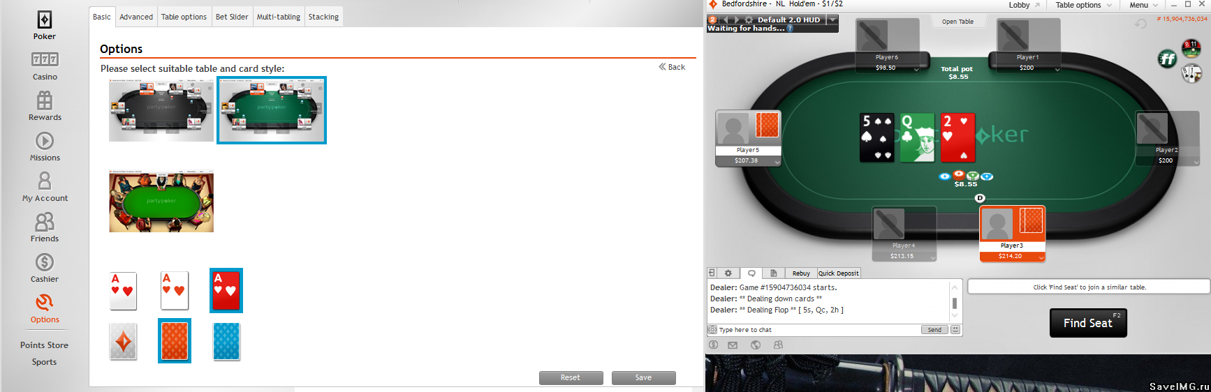Expand the HUD profile dropdown arrow
1211x392 pixels.
[832, 20]
